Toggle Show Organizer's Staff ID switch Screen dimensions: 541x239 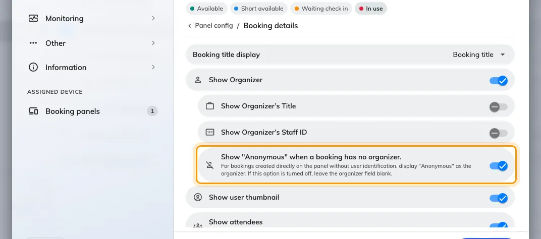click(x=499, y=133)
